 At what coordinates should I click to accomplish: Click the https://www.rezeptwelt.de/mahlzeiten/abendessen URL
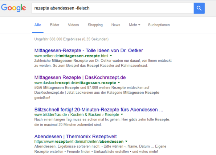[79, 142]
